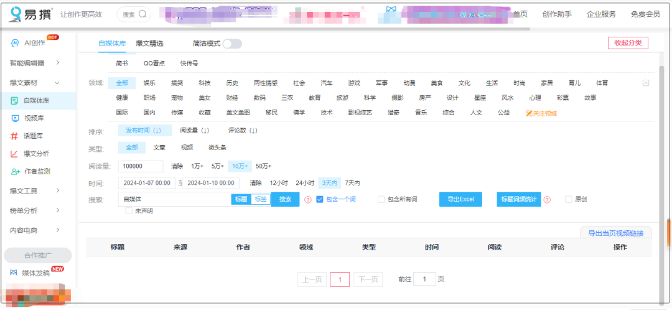Select the 50万+ reading filter

click(x=264, y=166)
